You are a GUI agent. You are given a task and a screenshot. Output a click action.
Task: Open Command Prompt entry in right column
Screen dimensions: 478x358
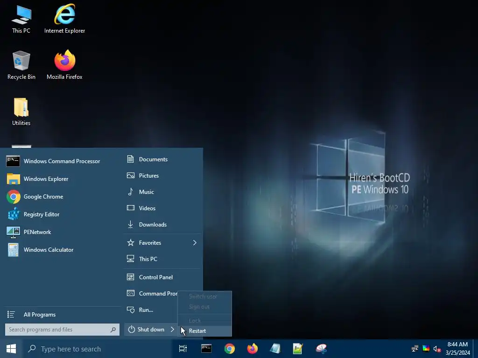(x=152, y=294)
